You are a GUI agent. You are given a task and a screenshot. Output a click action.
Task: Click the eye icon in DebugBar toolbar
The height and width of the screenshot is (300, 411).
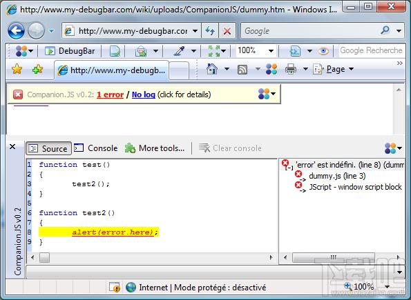pos(323,51)
